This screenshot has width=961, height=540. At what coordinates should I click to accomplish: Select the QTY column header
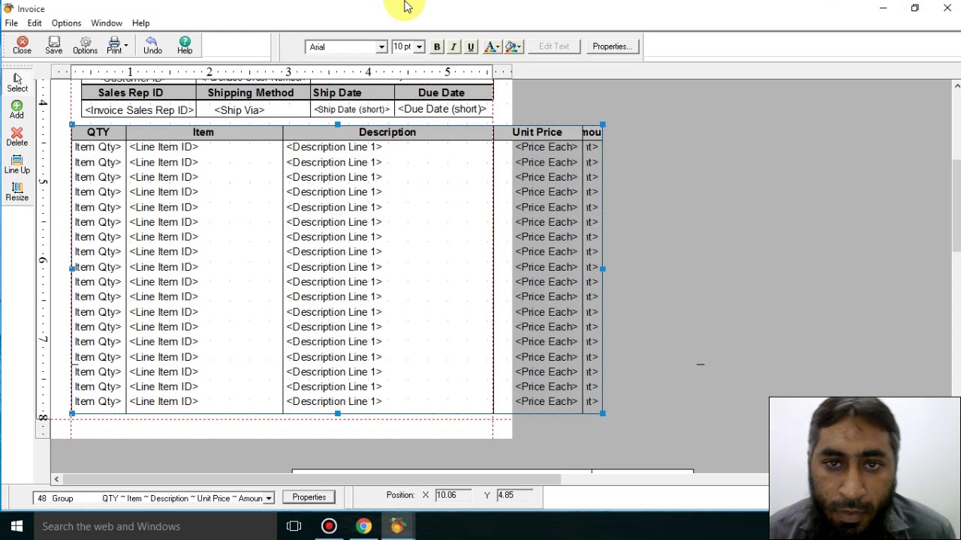(x=98, y=132)
